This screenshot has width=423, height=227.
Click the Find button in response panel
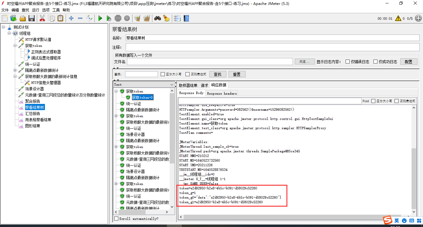365,101
